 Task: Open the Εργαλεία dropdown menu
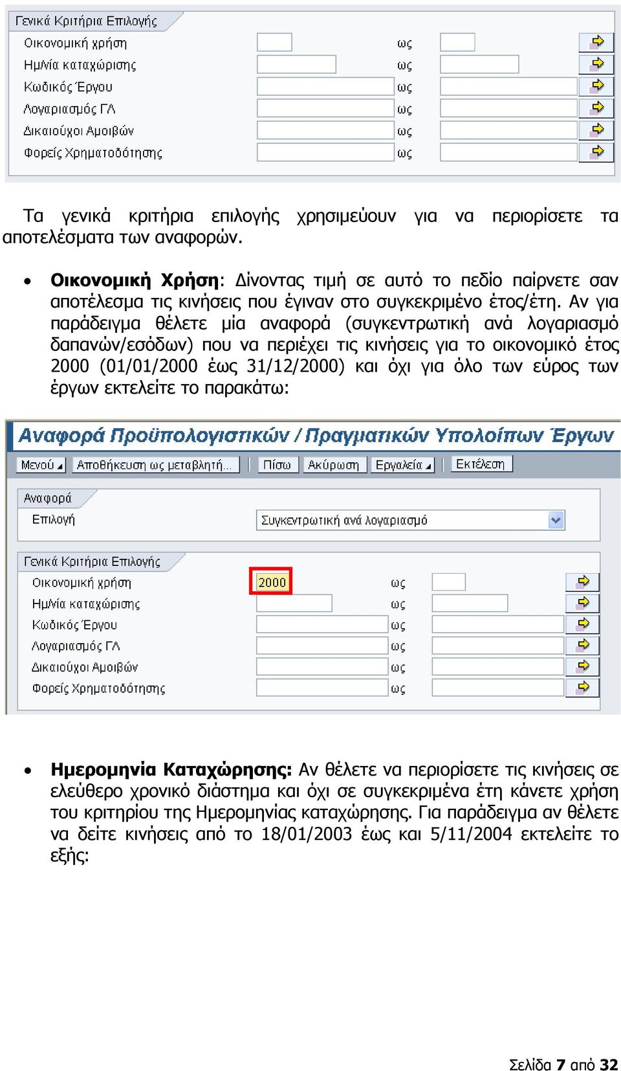[x=402, y=465]
